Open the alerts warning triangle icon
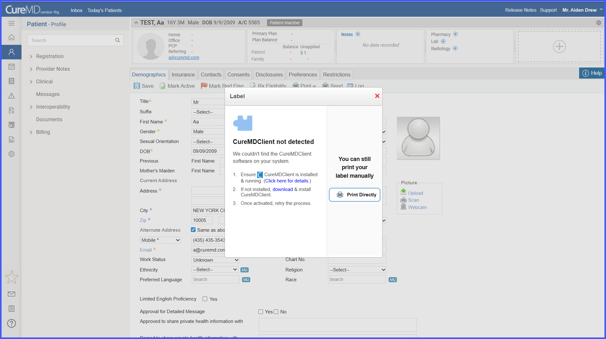Screen dimensions: 606x339 12,96
